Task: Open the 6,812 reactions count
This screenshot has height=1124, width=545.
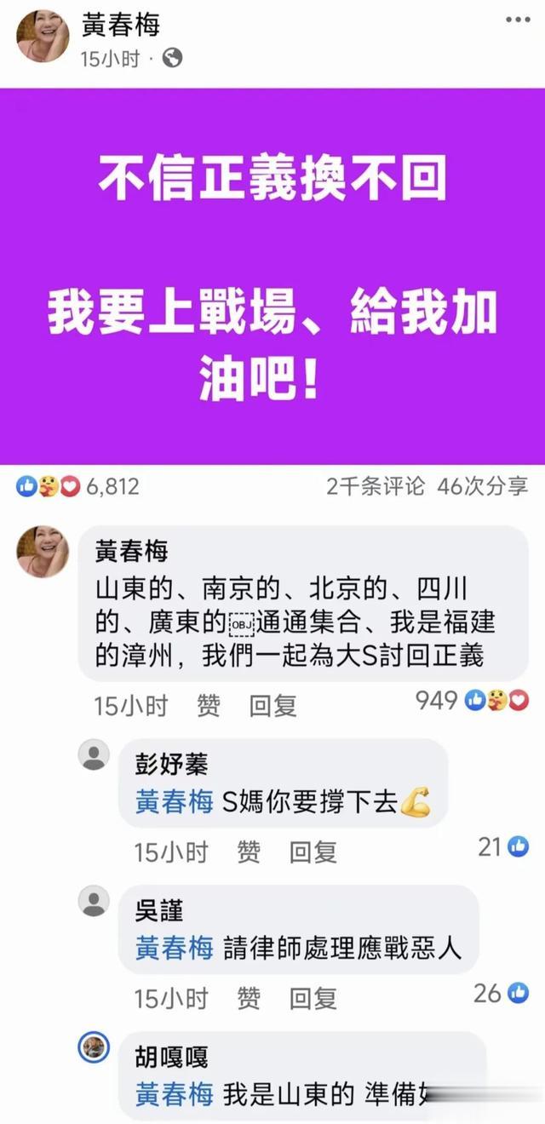Action: 112,486
